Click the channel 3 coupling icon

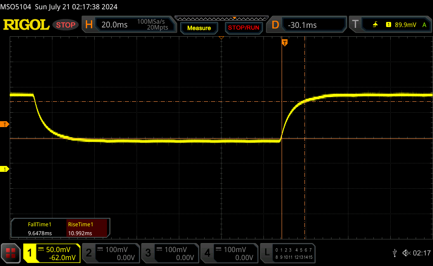(159, 250)
